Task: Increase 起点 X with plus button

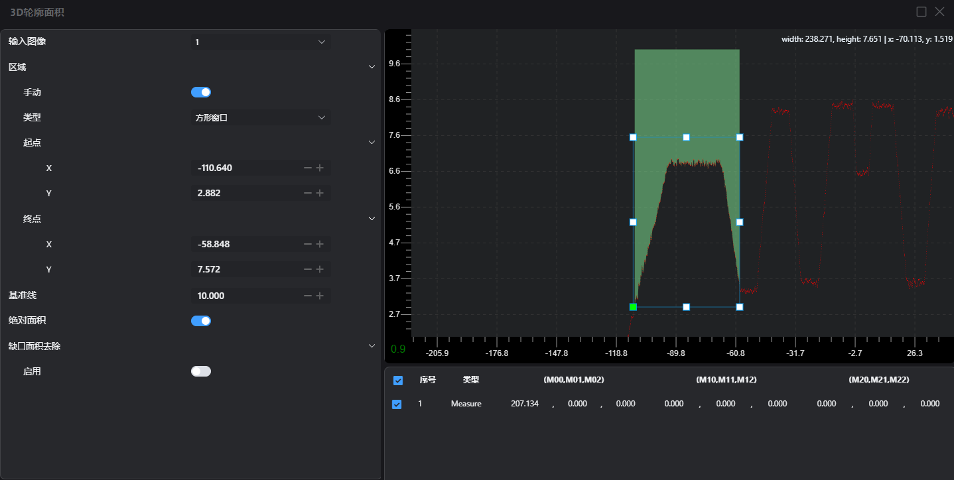Action: (320, 168)
